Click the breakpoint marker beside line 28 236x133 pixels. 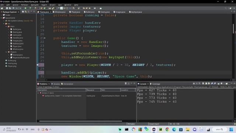38,65
